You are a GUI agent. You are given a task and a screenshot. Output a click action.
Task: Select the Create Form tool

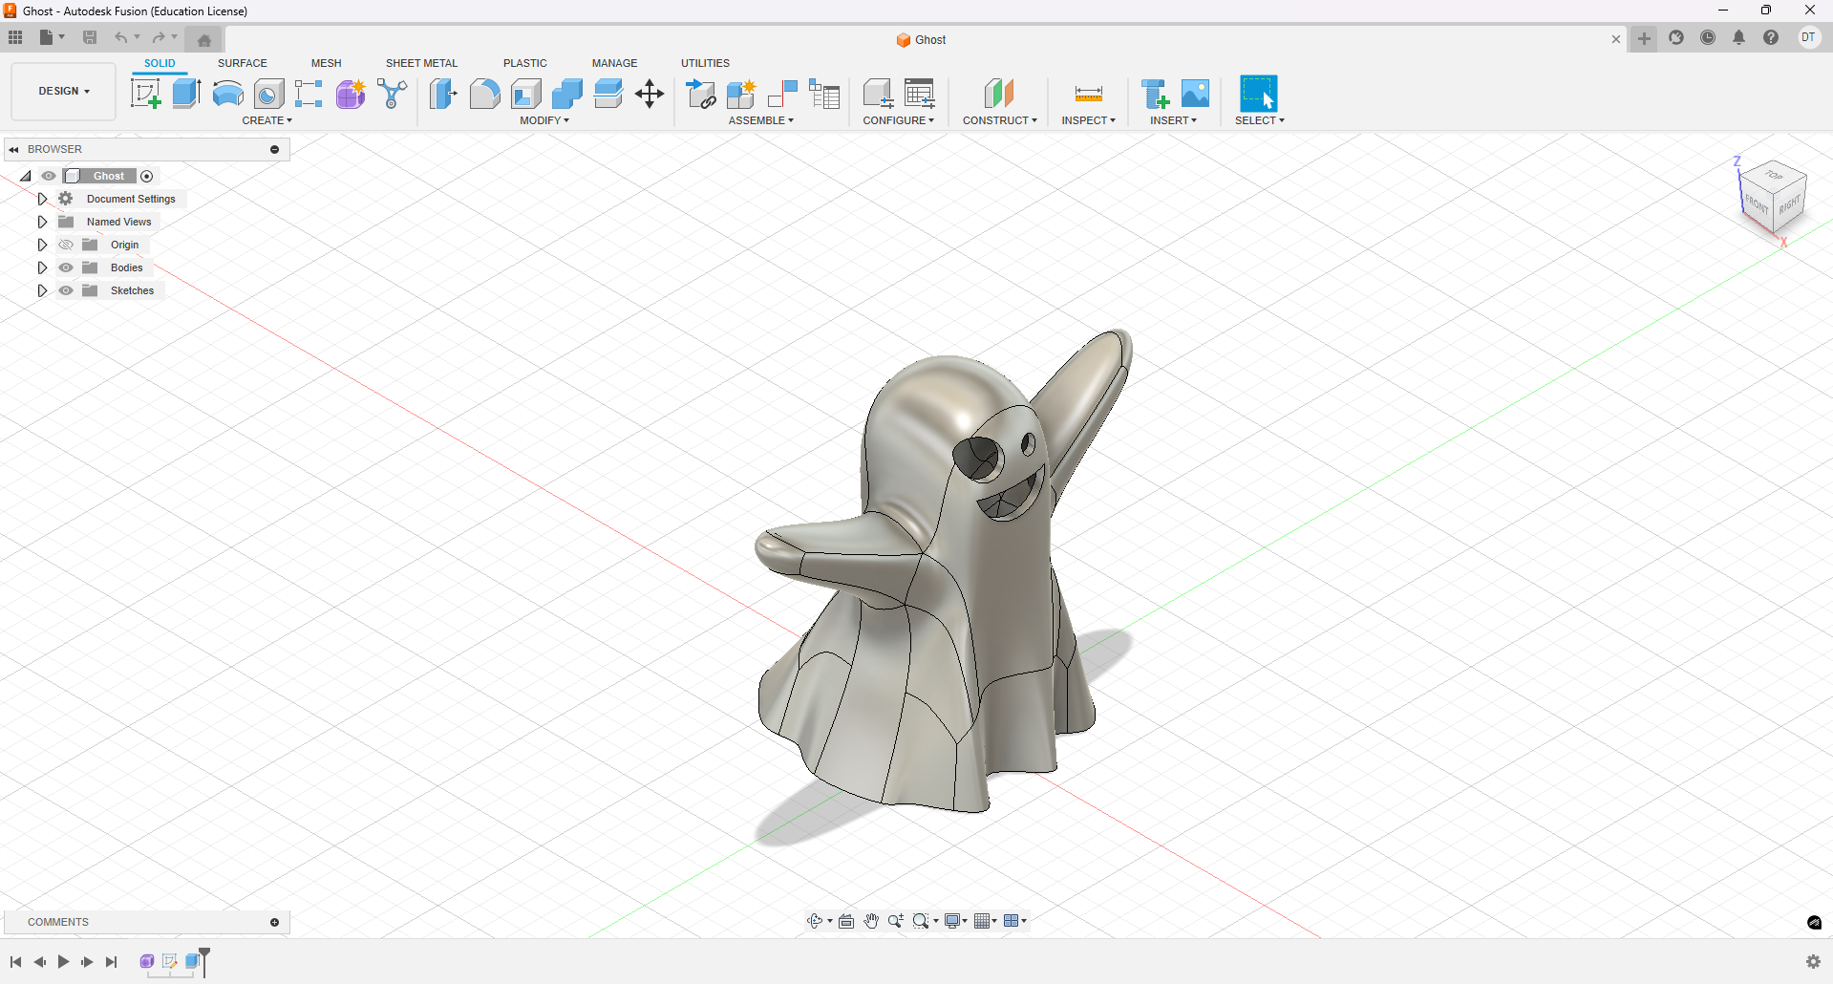pyautogui.click(x=351, y=93)
